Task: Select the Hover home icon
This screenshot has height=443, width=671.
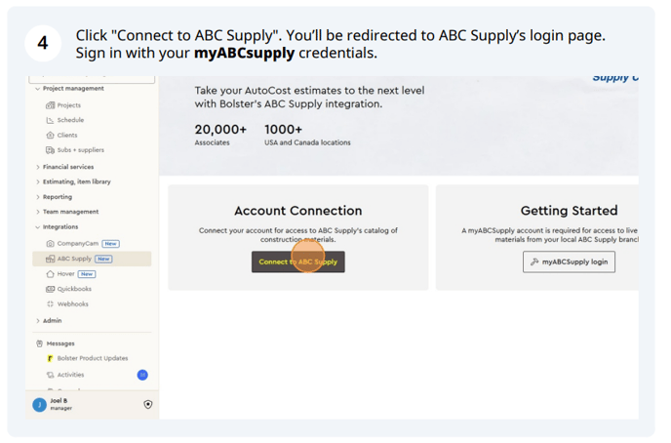Action: [50, 274]
